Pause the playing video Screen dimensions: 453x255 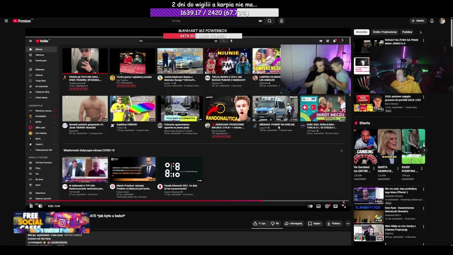click(x=31, y=206)
